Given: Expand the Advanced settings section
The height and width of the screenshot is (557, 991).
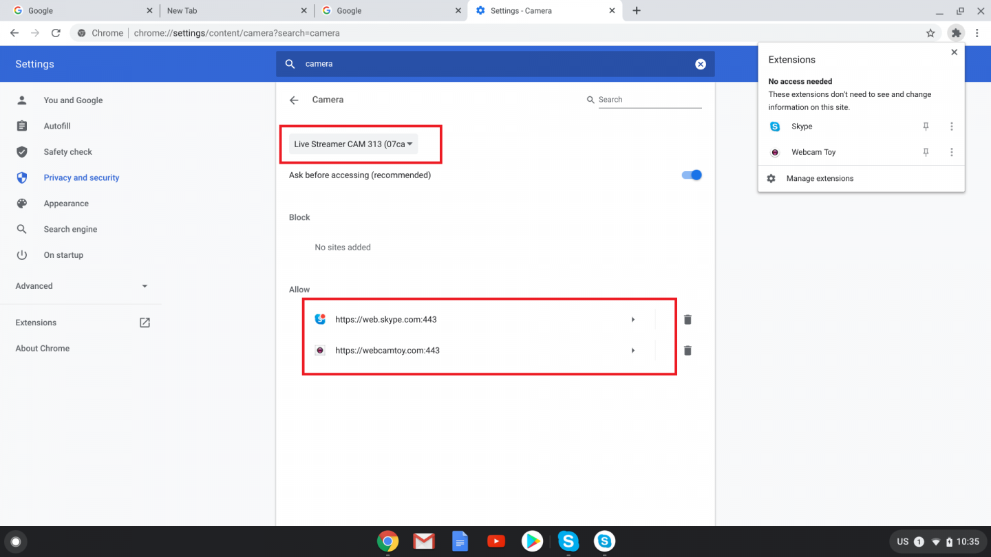Looking at the screenshot, I should (81, 286).
